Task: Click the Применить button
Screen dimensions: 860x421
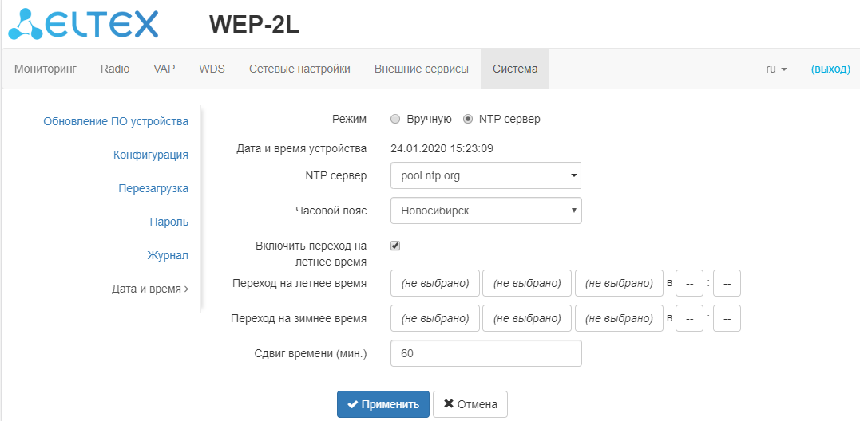Action: click(383, 404)
